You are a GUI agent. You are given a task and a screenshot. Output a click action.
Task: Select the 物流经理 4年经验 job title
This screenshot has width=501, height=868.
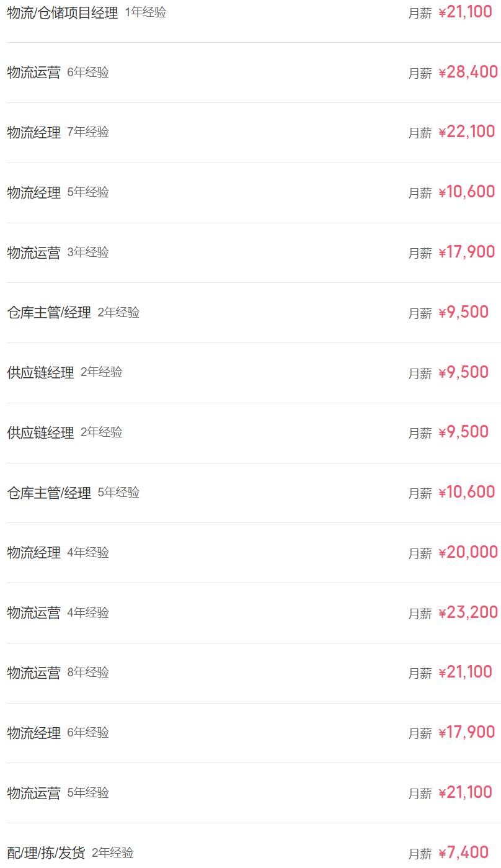click(x=33, y=553)
